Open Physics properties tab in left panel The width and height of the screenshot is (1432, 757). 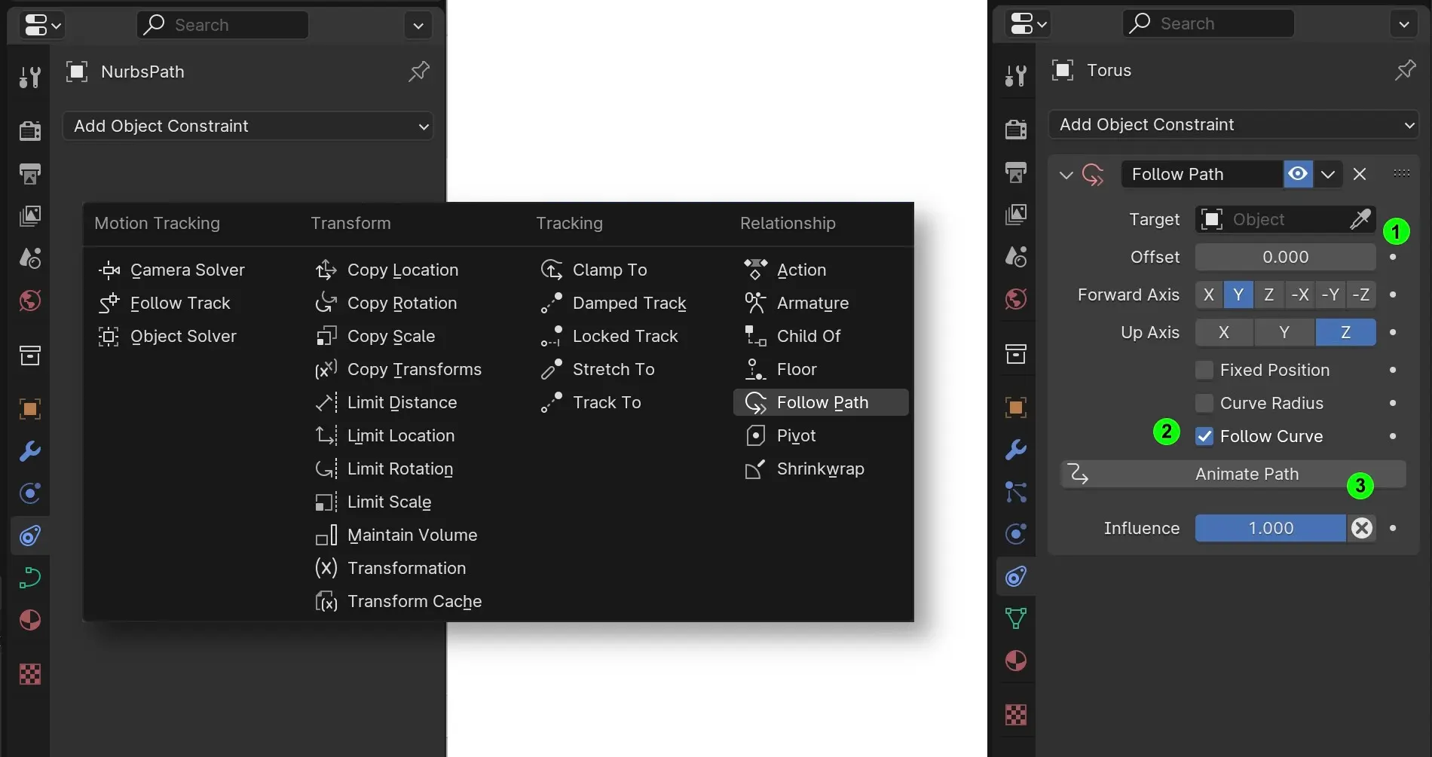pyautogui.click(x=30, y=493)
